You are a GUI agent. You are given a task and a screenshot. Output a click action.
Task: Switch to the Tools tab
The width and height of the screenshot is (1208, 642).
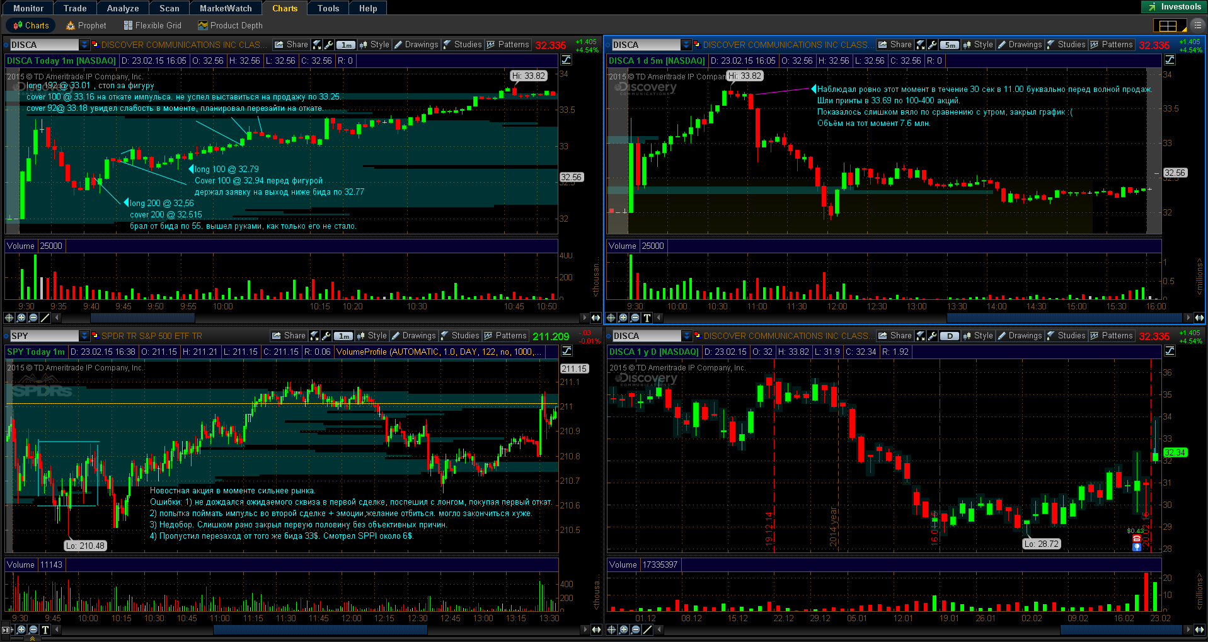pos(328,8)
